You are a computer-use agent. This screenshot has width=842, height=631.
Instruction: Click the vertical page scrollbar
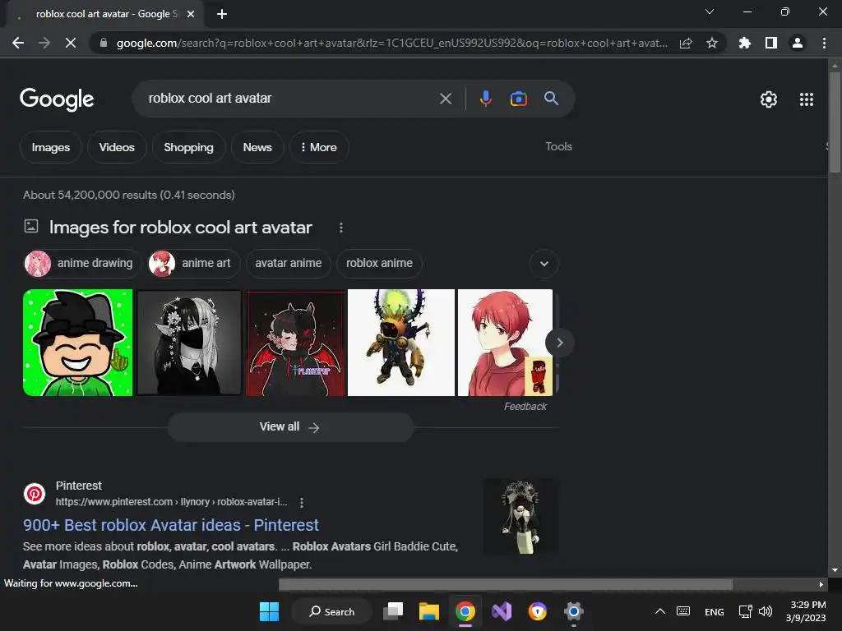(835, 122)
